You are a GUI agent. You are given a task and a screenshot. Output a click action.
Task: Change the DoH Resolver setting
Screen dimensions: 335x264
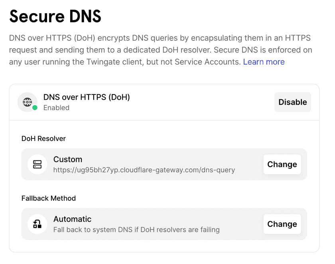pyautogui.click(x=282, y=164)
